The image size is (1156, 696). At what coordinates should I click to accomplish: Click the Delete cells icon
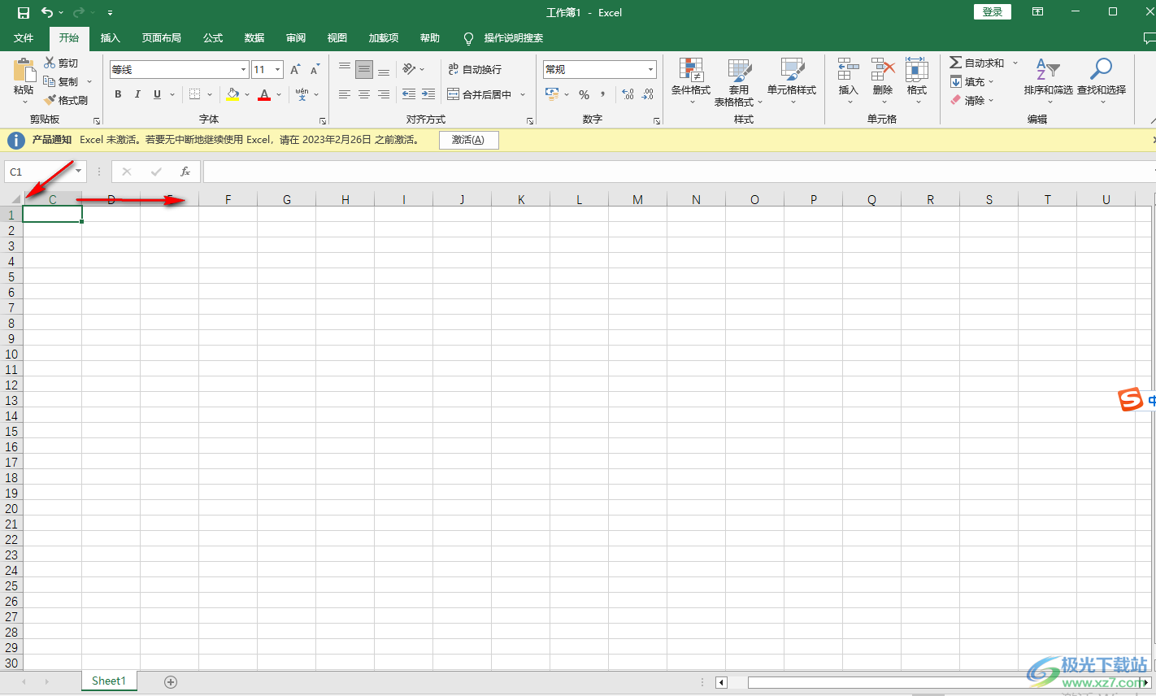[x=883, y=70]
